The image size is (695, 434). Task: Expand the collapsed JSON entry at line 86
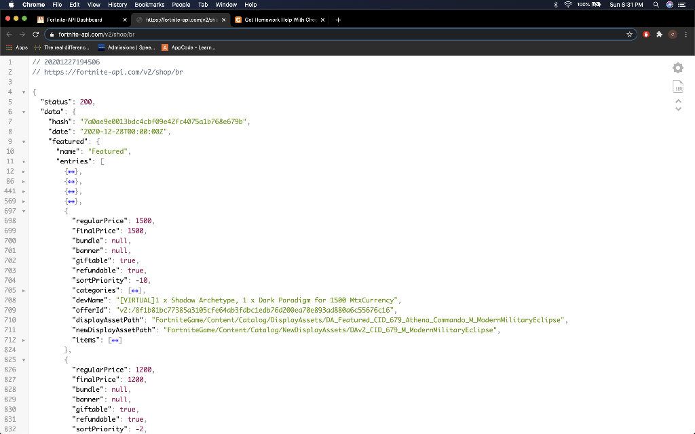[22, 181]
